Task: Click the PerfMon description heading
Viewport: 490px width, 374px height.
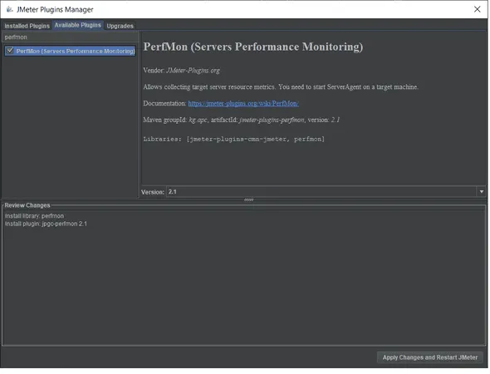Action: click(x=253, y=47)
